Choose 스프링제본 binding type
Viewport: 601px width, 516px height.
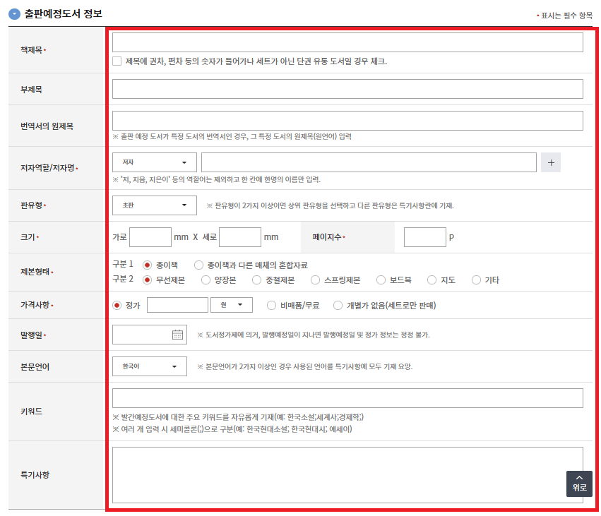(x=316, y=280)
